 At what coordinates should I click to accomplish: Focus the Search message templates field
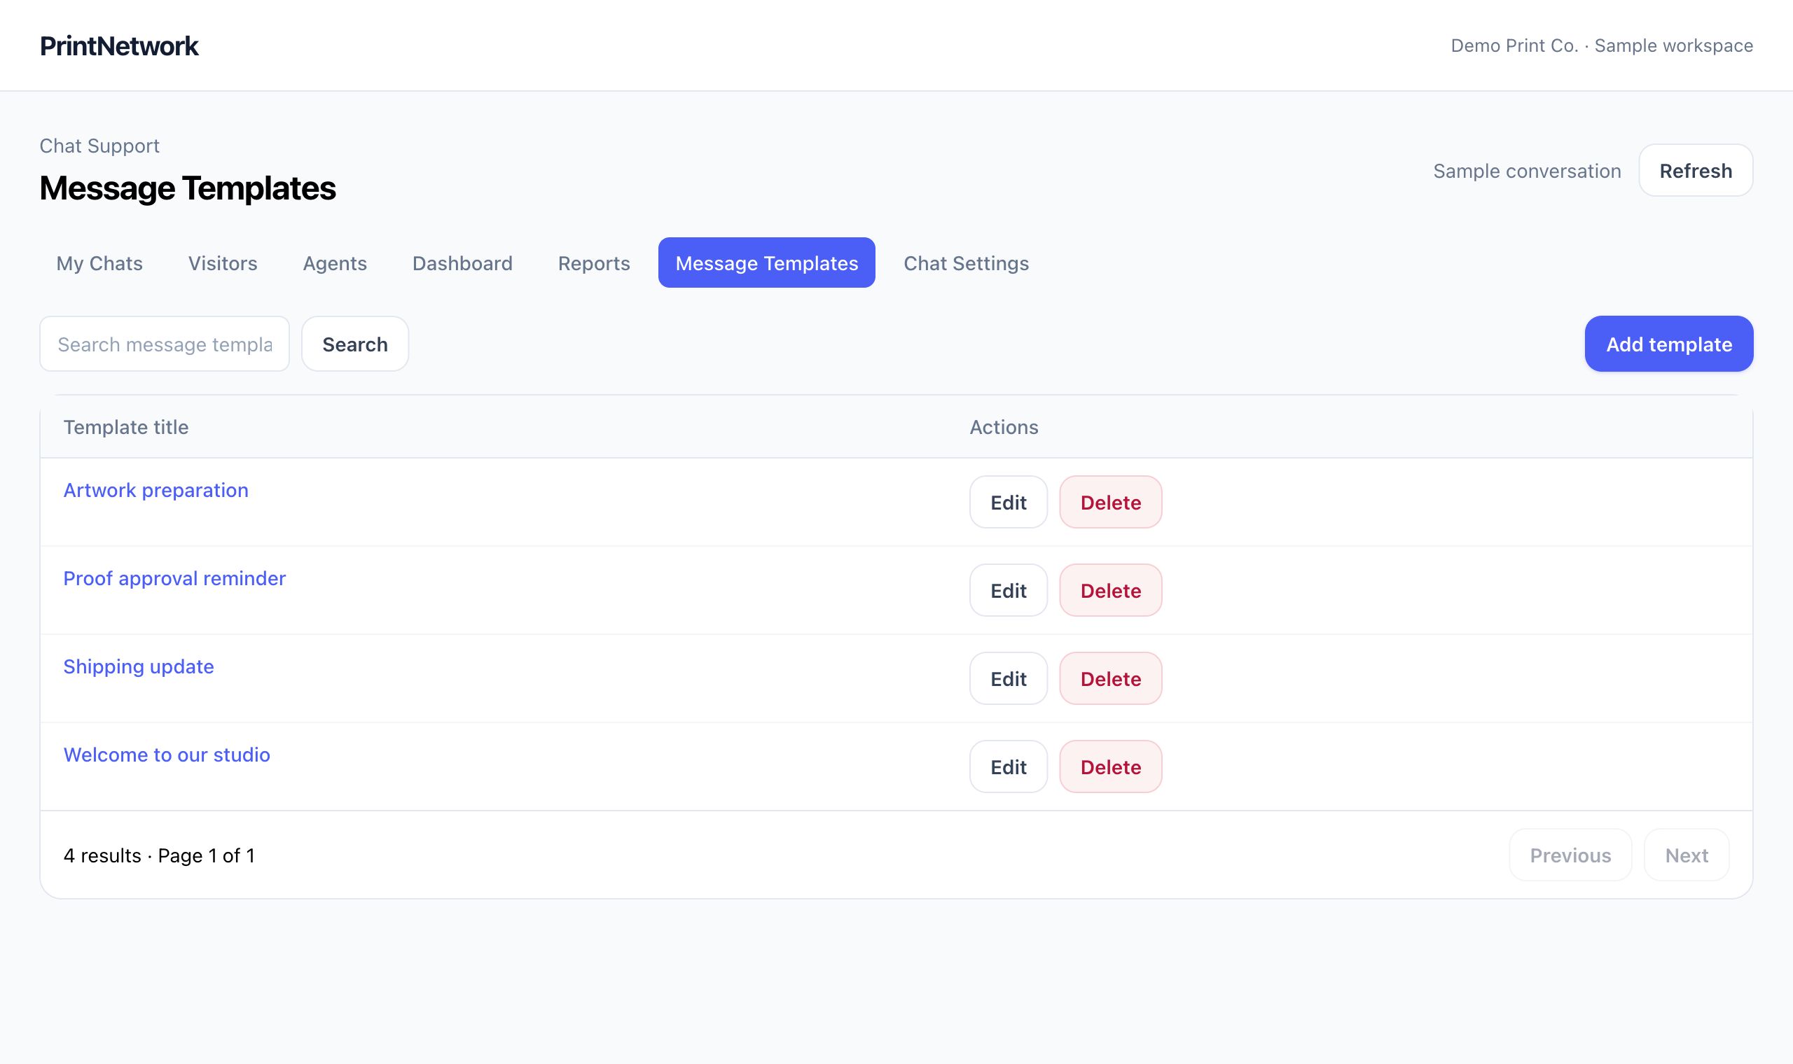165,344
